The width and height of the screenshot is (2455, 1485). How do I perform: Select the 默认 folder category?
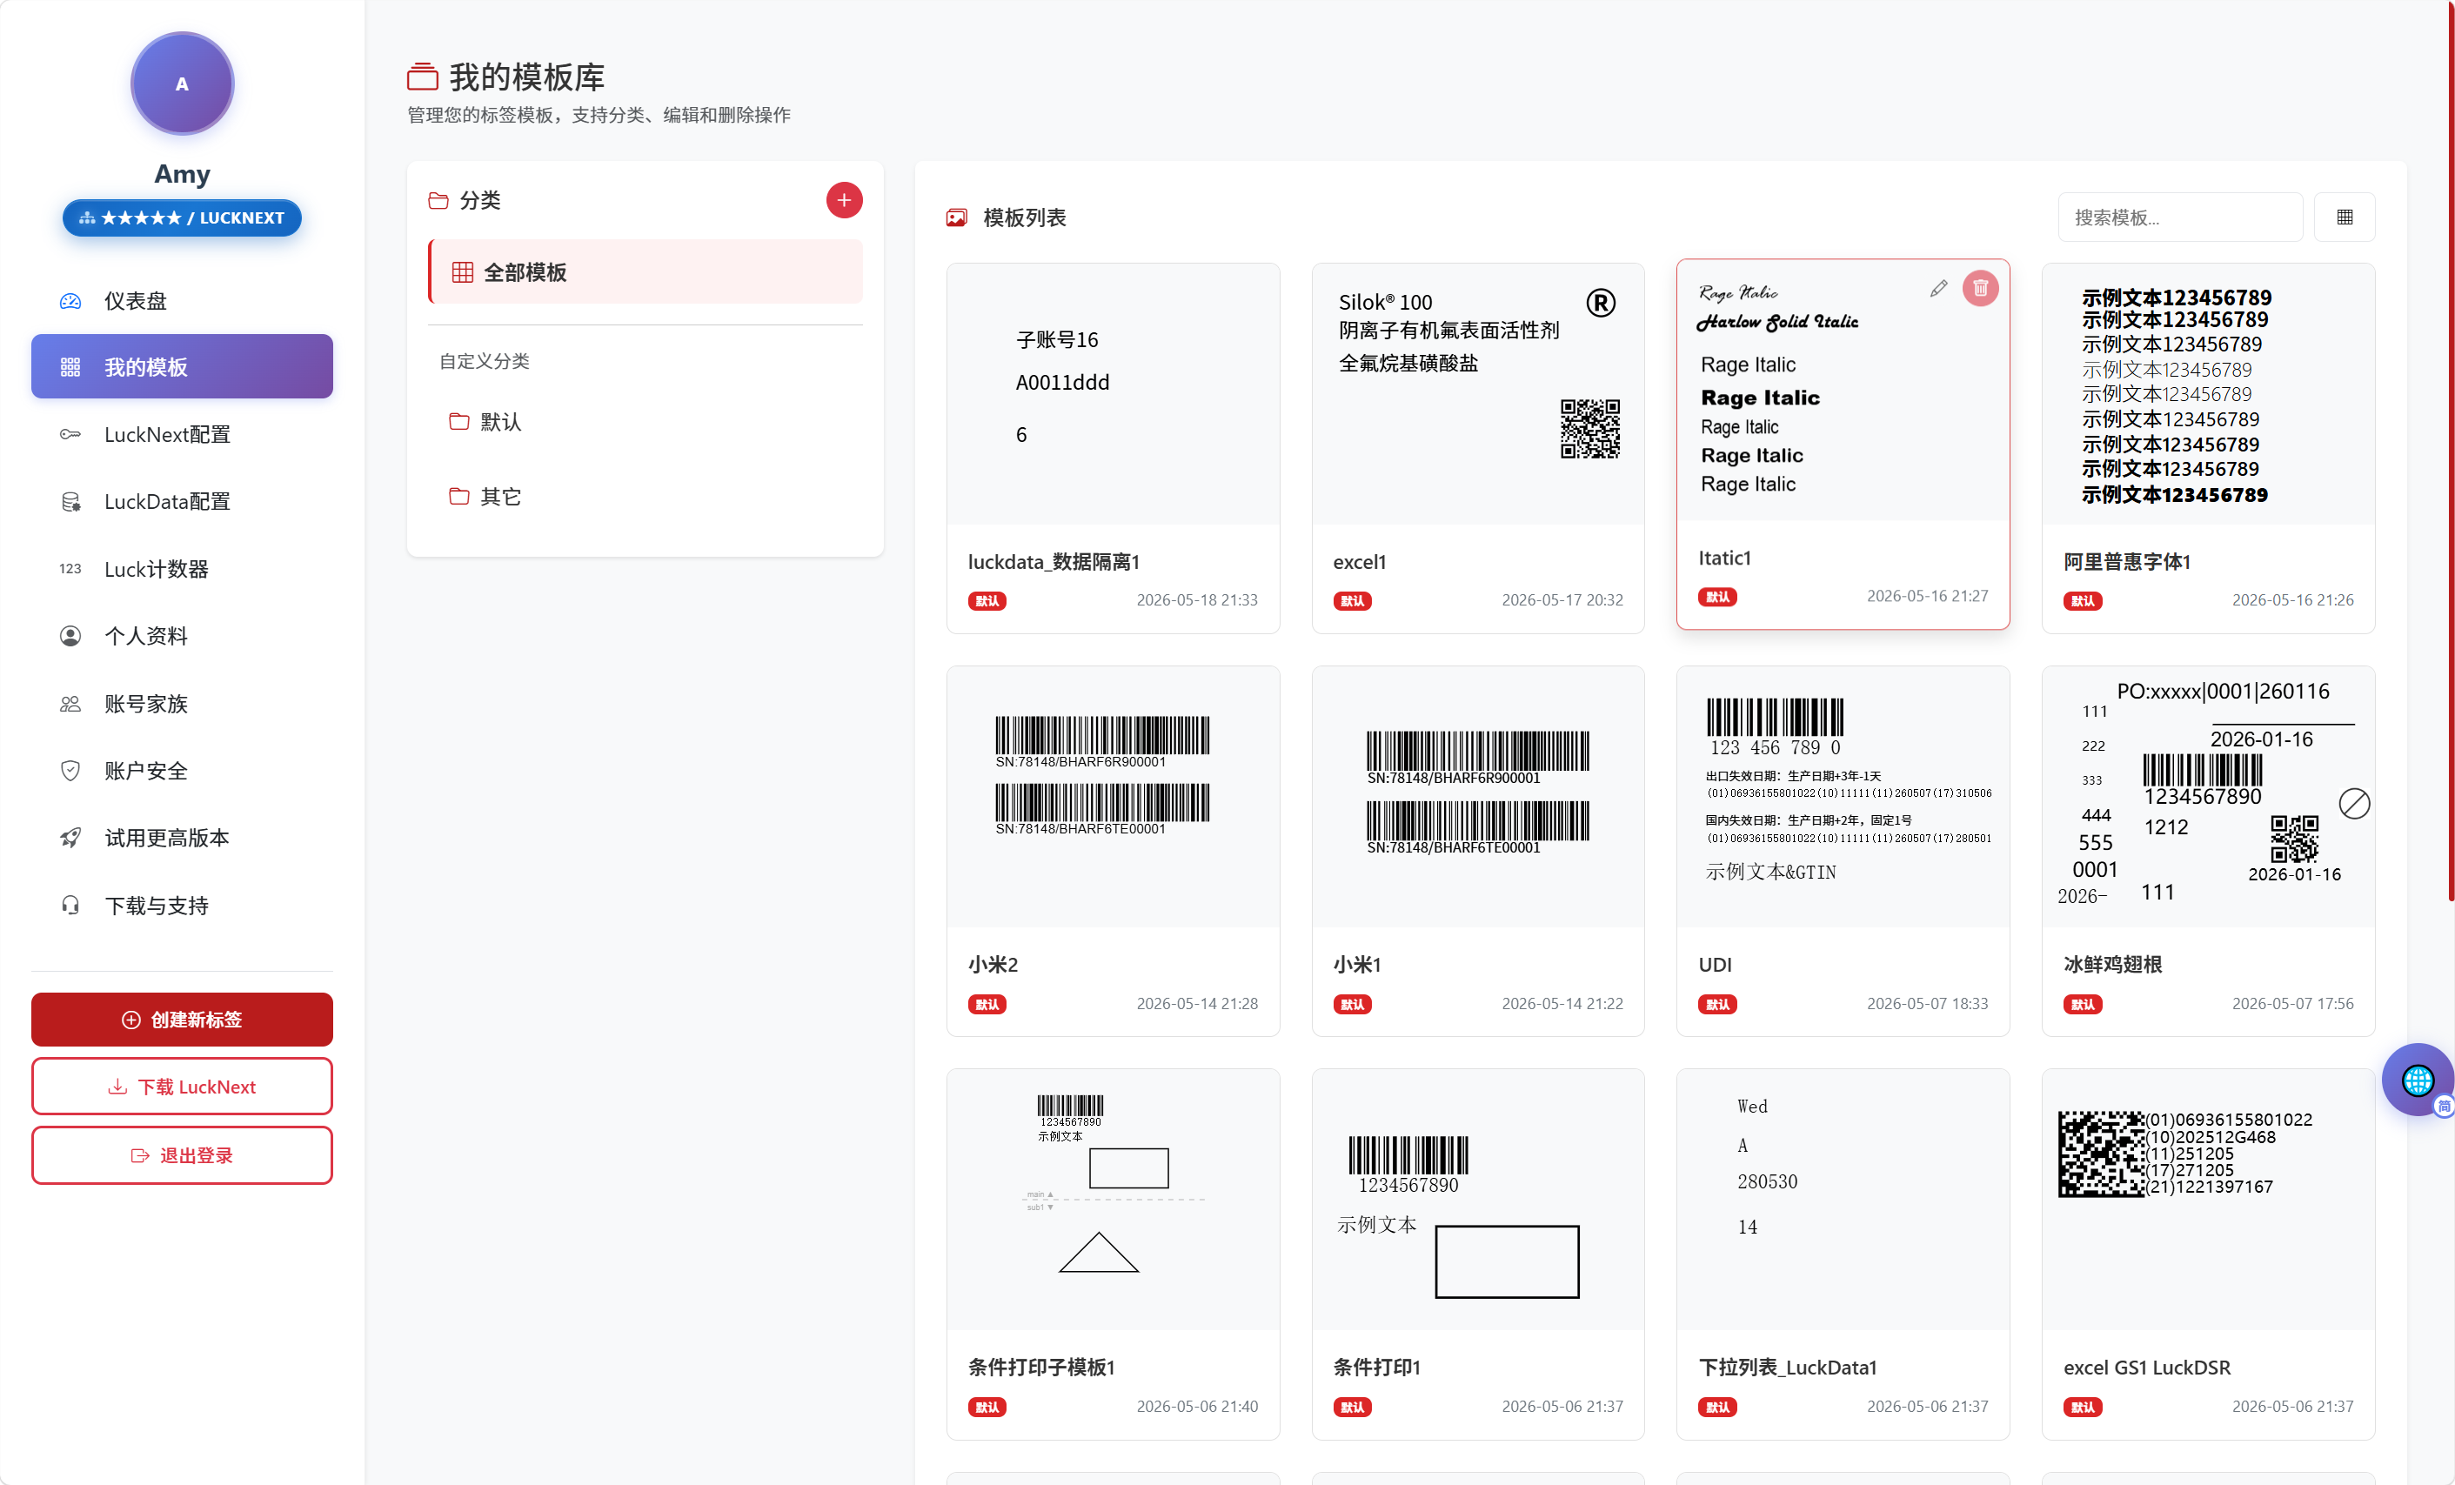[645, 422]
